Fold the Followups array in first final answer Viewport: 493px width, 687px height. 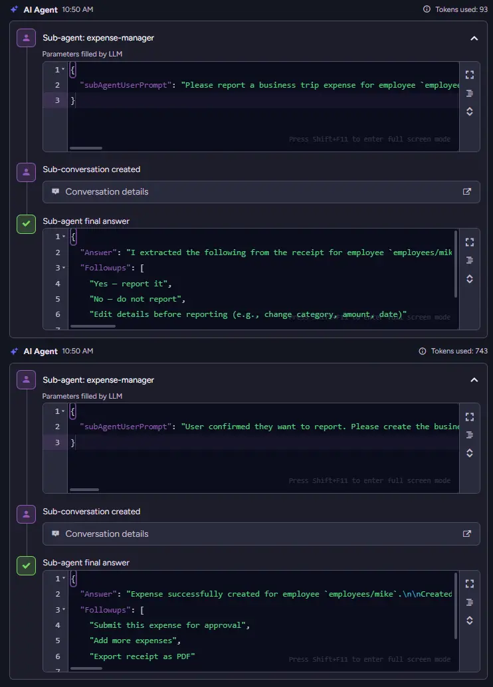64,268
